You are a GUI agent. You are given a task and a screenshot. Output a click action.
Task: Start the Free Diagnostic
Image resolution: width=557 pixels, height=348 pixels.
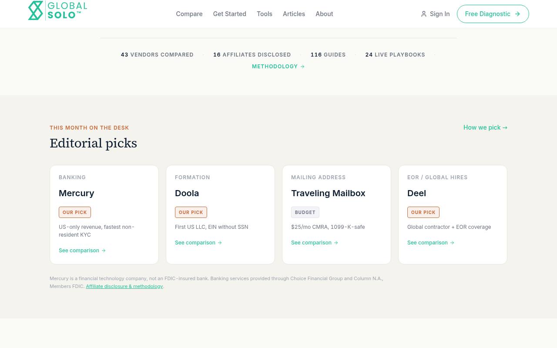click(x=493, y=14)
